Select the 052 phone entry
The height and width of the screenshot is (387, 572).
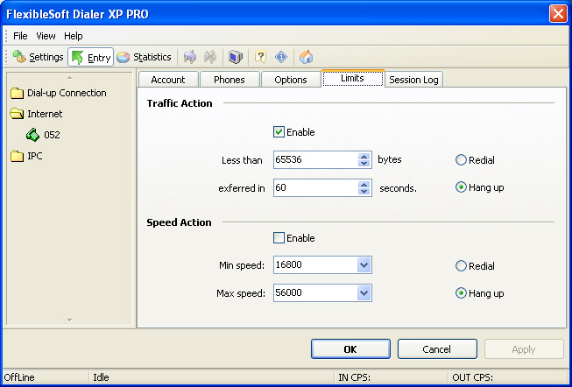43,135
